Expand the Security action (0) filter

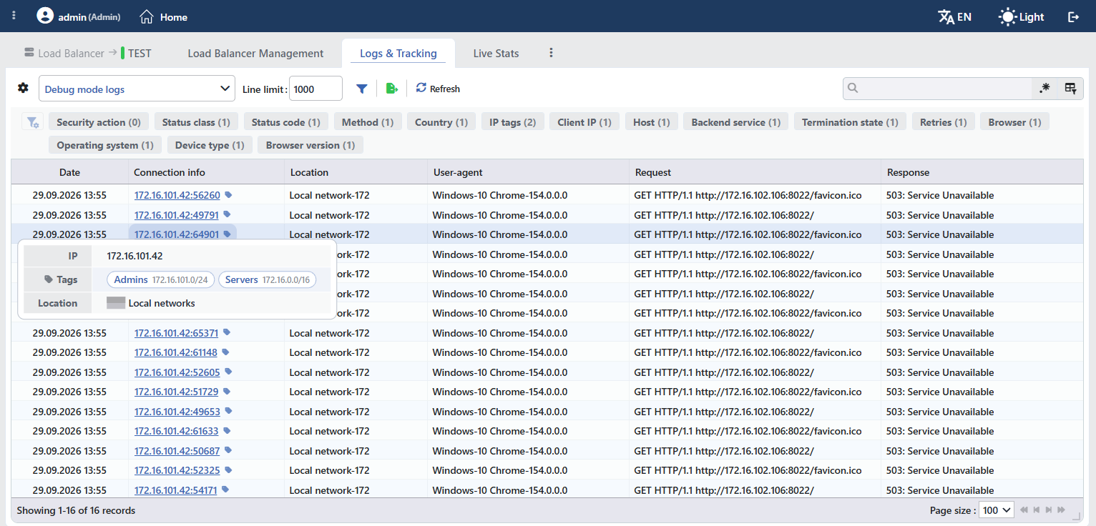[x=99, y=122]
